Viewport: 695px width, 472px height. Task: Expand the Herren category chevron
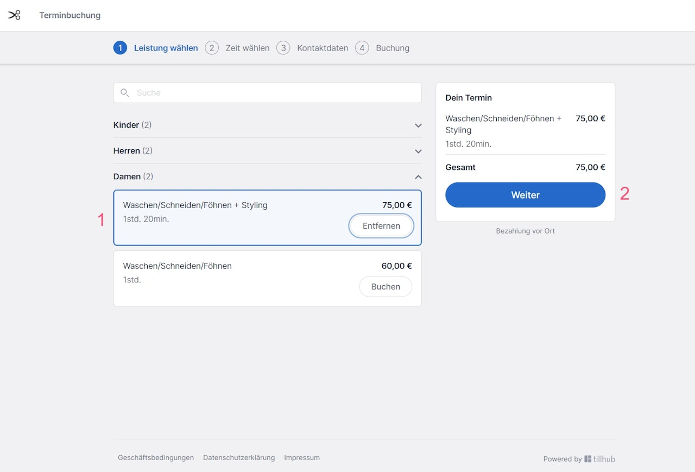(418, 151)
